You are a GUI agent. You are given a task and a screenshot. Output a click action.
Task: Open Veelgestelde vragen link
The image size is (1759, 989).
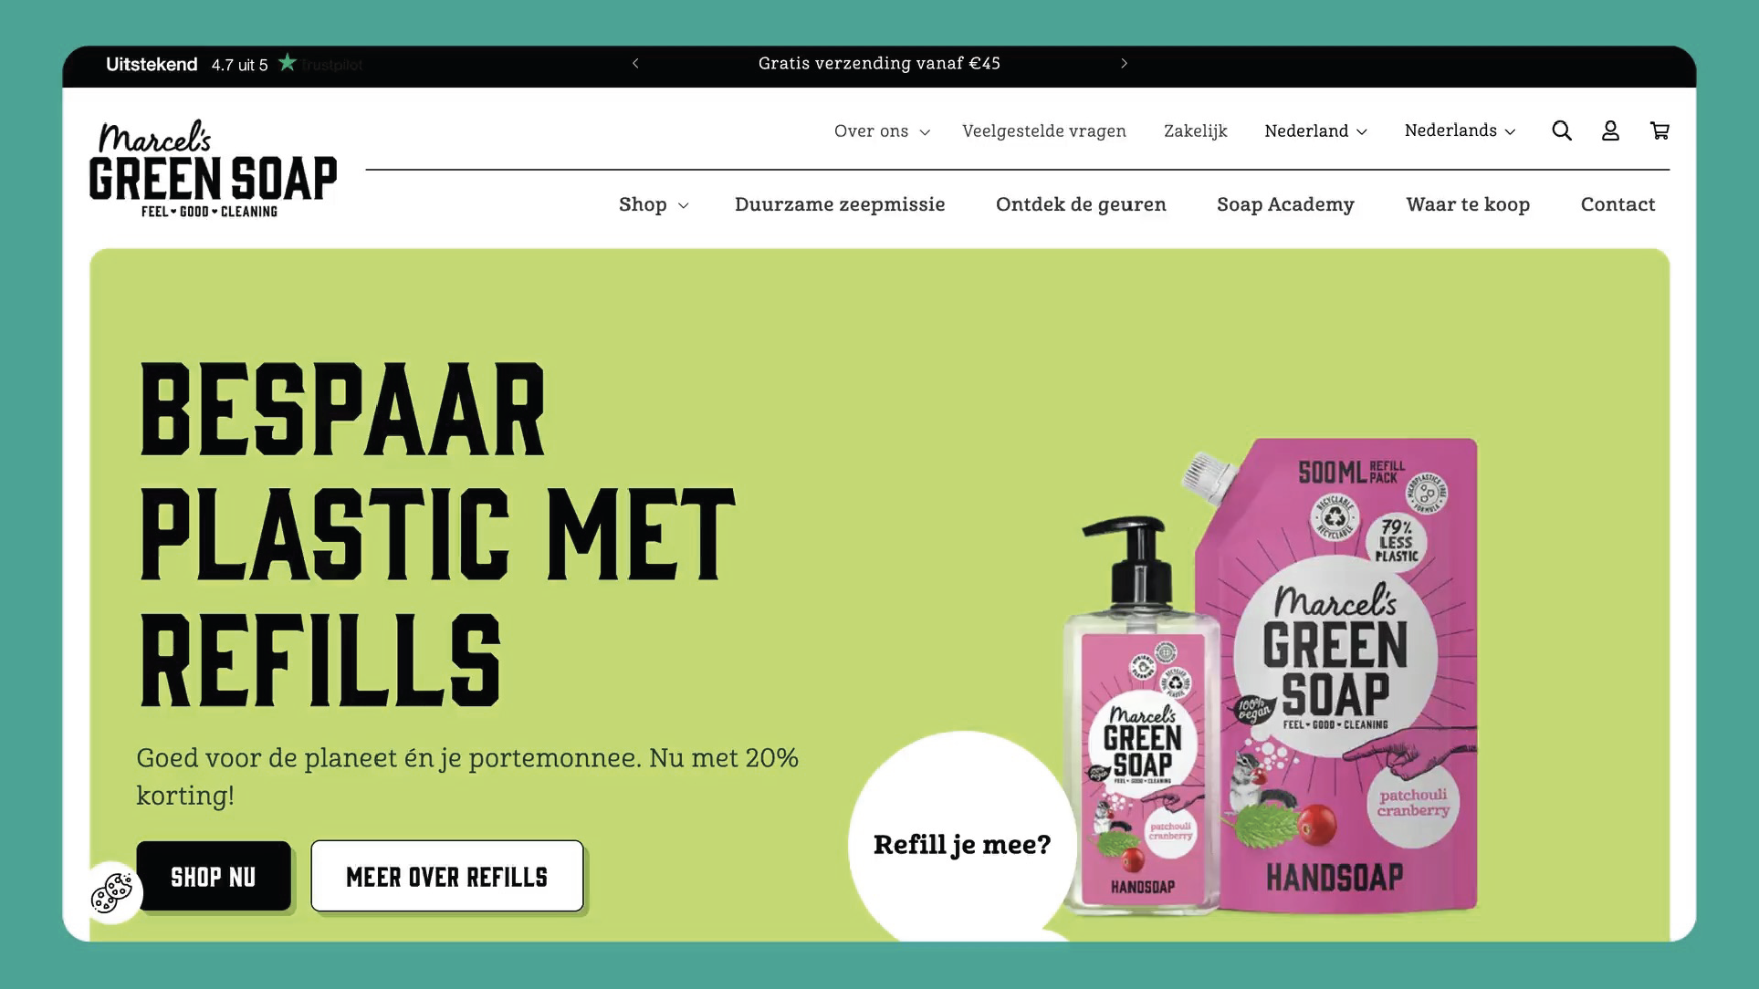(x=1044, y=130)
